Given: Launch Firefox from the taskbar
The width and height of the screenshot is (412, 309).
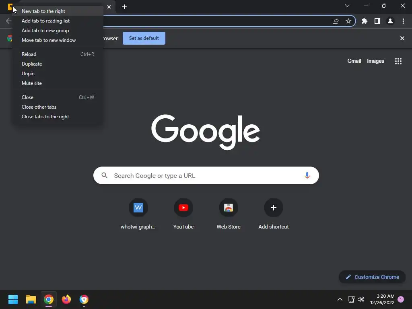Looking at the screenshot, I should pos(66,299).
